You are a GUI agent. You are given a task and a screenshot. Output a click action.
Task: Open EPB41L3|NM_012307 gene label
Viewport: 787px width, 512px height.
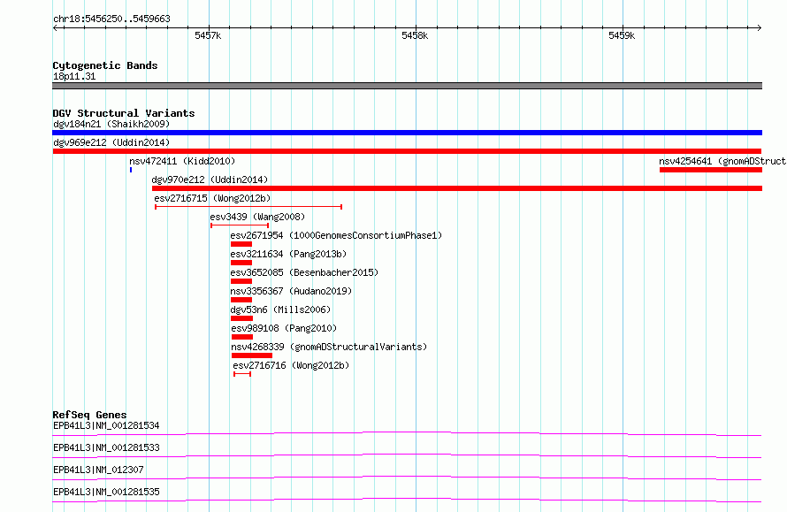pos(98,470)
